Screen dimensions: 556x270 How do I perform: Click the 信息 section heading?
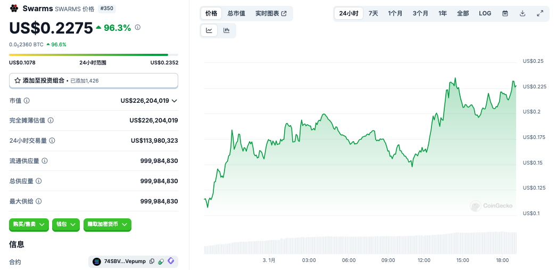pyautogui.click(x=16, y=244)
